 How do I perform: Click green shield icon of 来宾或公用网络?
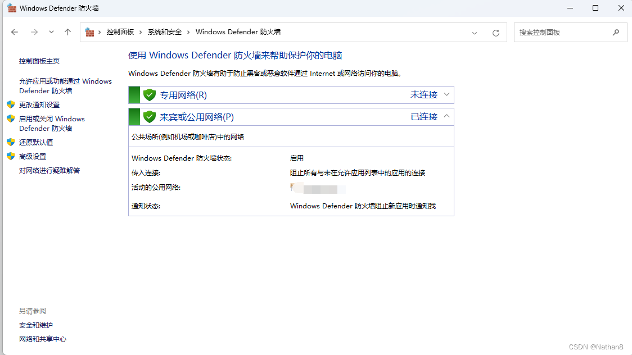[x=150, y=117]
